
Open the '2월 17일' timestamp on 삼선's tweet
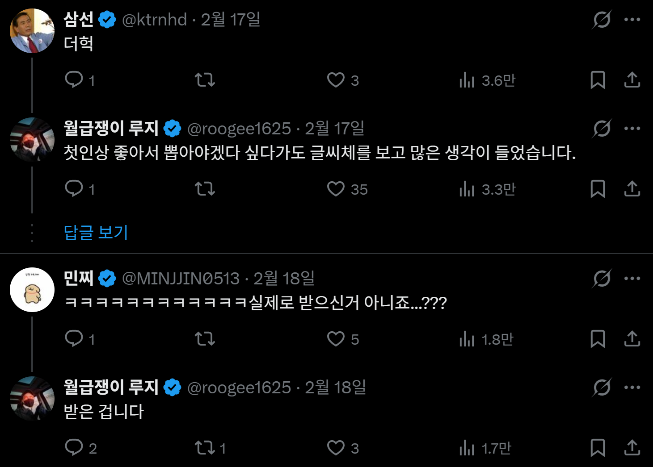click(231, 19)
